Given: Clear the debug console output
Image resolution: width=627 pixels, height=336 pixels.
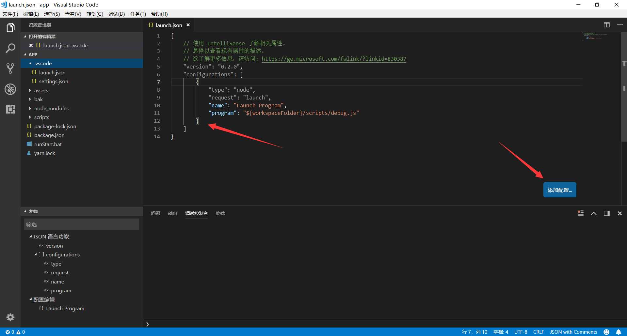Looking at the screenshot, I should [x=581, y=213].
